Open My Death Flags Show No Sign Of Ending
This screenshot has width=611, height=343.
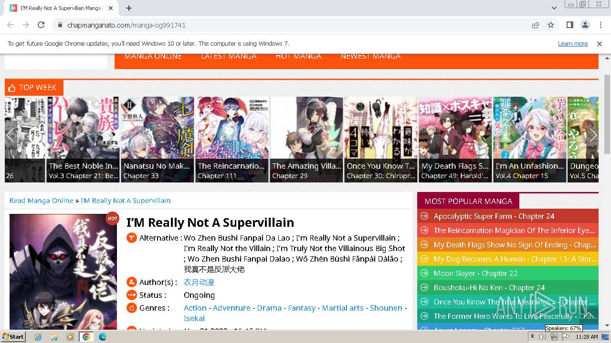(515, 244)
